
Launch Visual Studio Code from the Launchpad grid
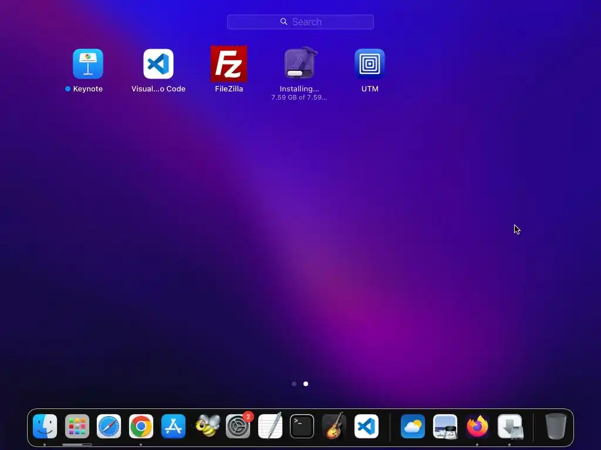[x=158, y=63]
